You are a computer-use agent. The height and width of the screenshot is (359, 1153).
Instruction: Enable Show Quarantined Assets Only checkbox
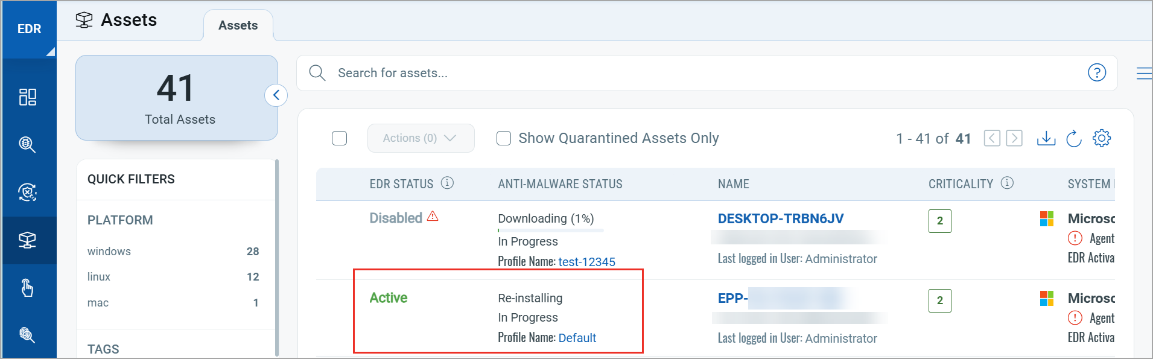tap(504, 138)
